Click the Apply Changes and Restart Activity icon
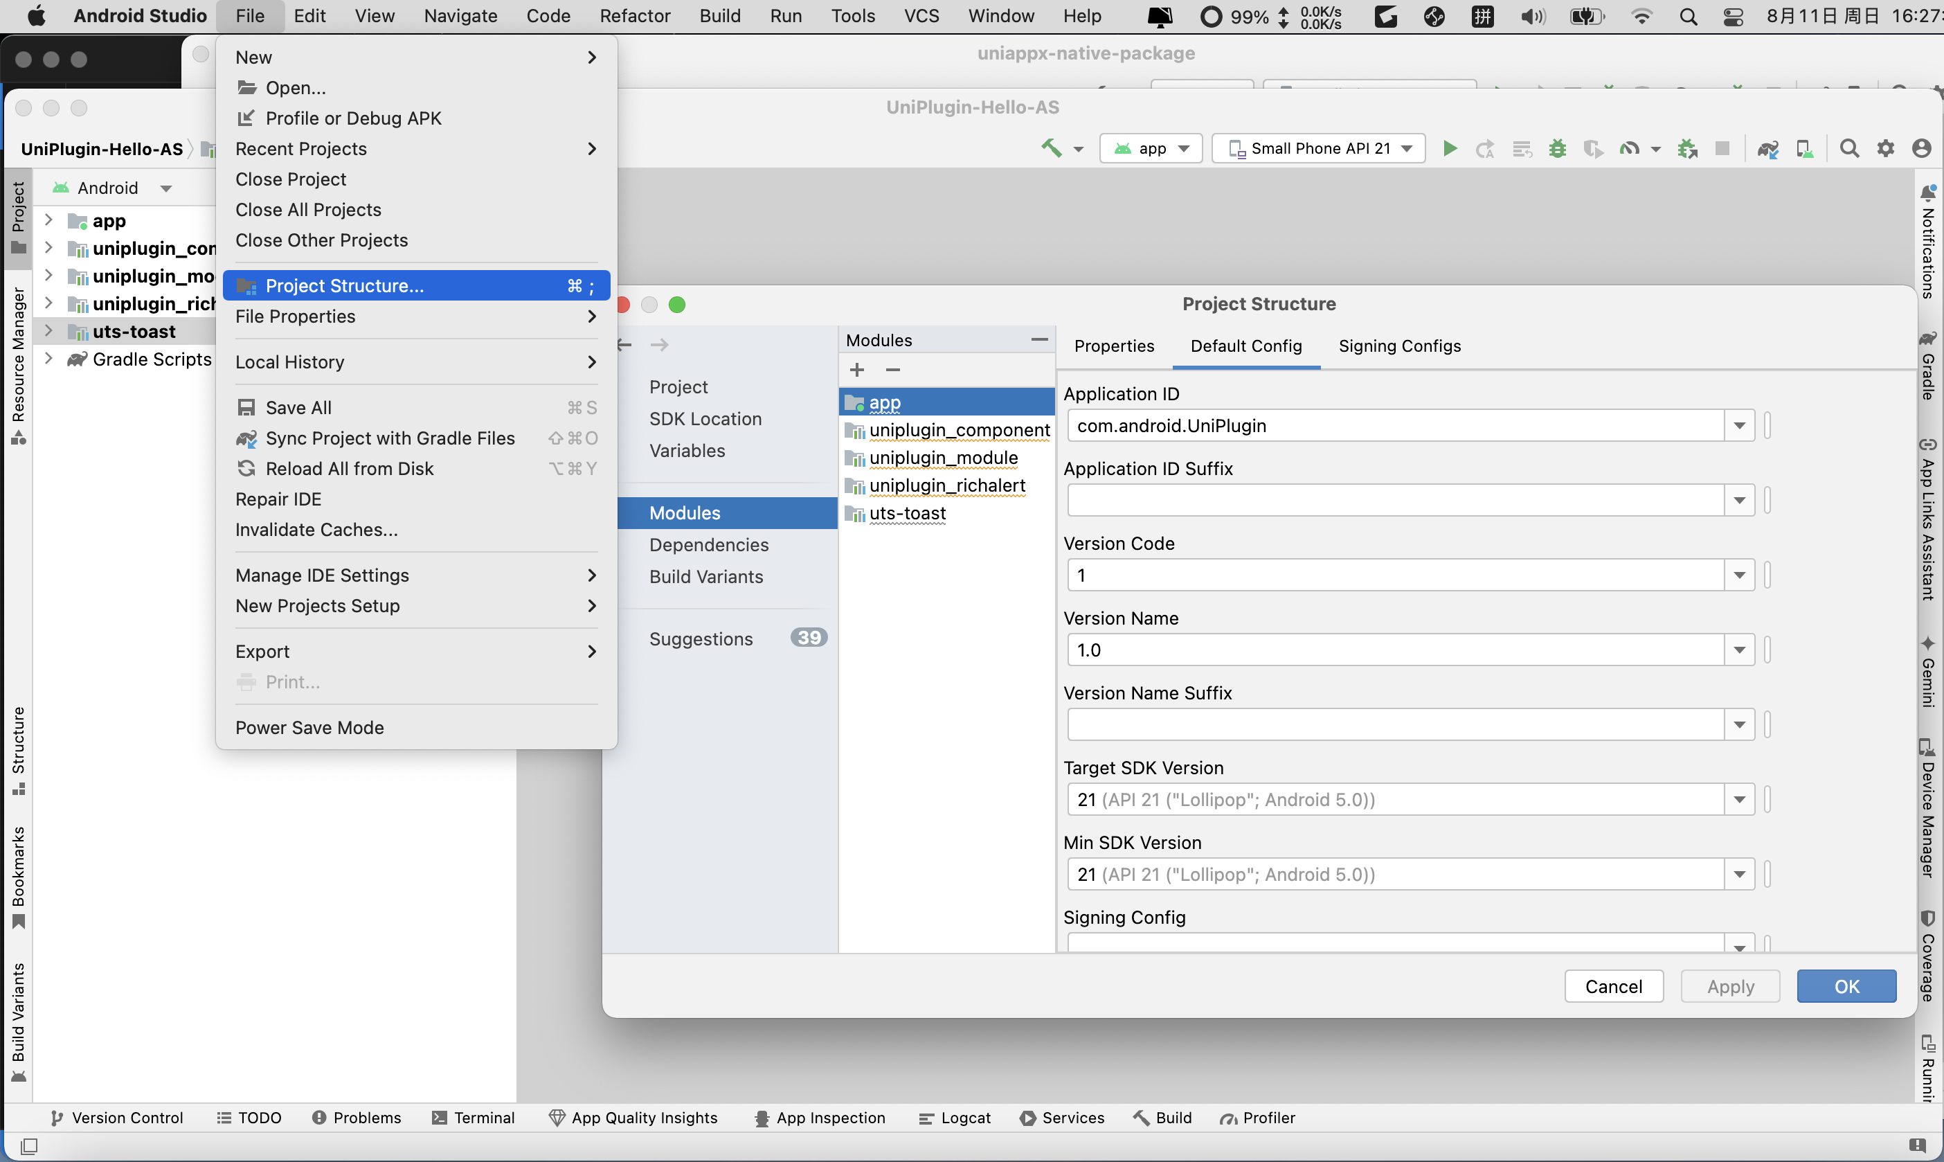 [x=1484, y=148]
